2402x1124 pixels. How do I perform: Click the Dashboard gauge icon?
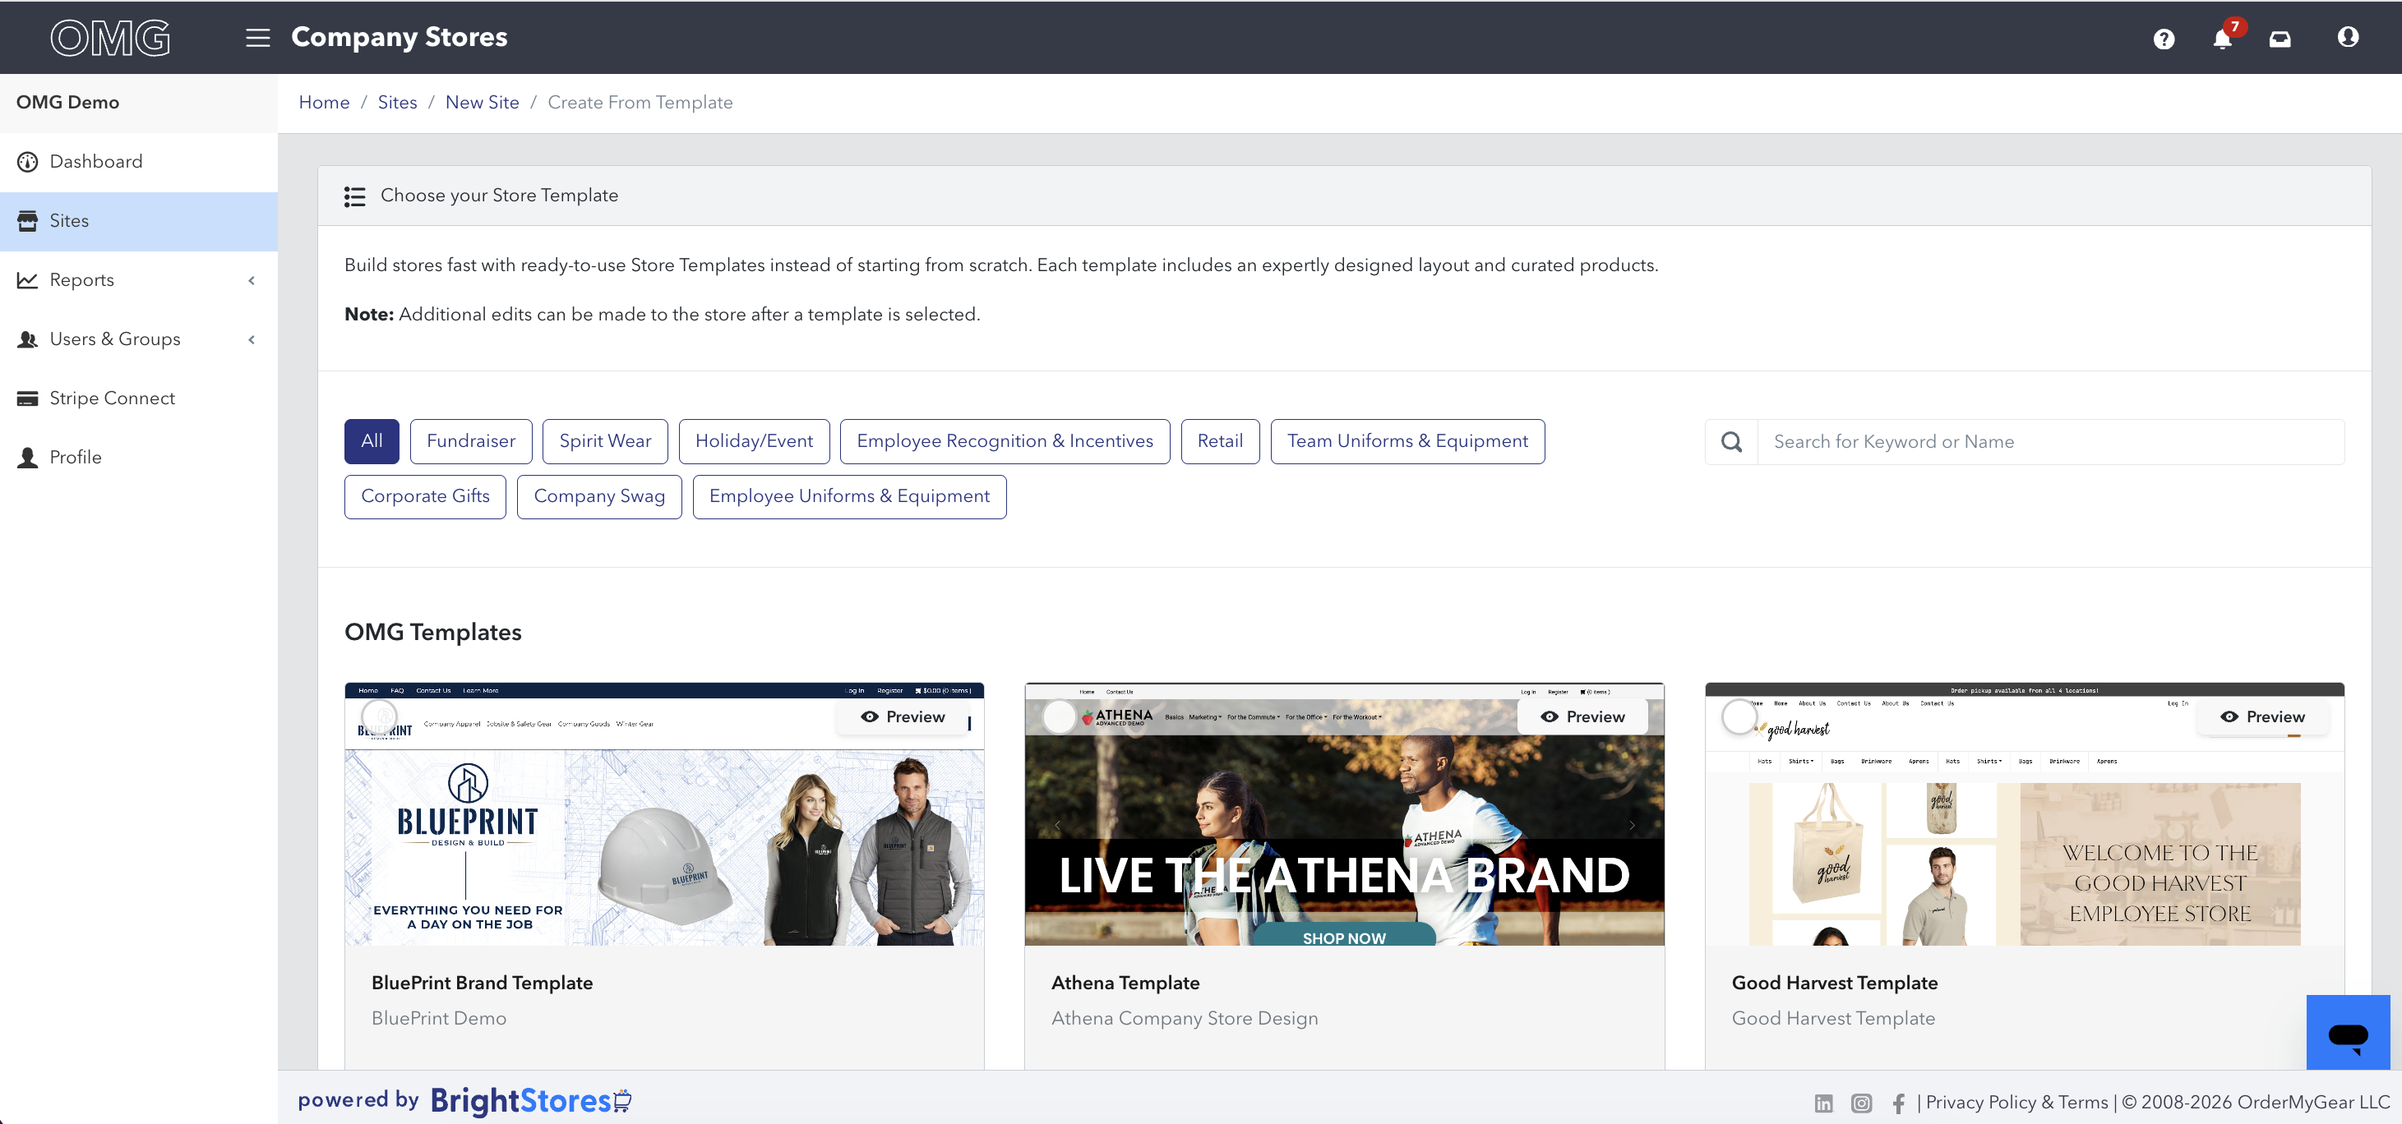point(28,162)
